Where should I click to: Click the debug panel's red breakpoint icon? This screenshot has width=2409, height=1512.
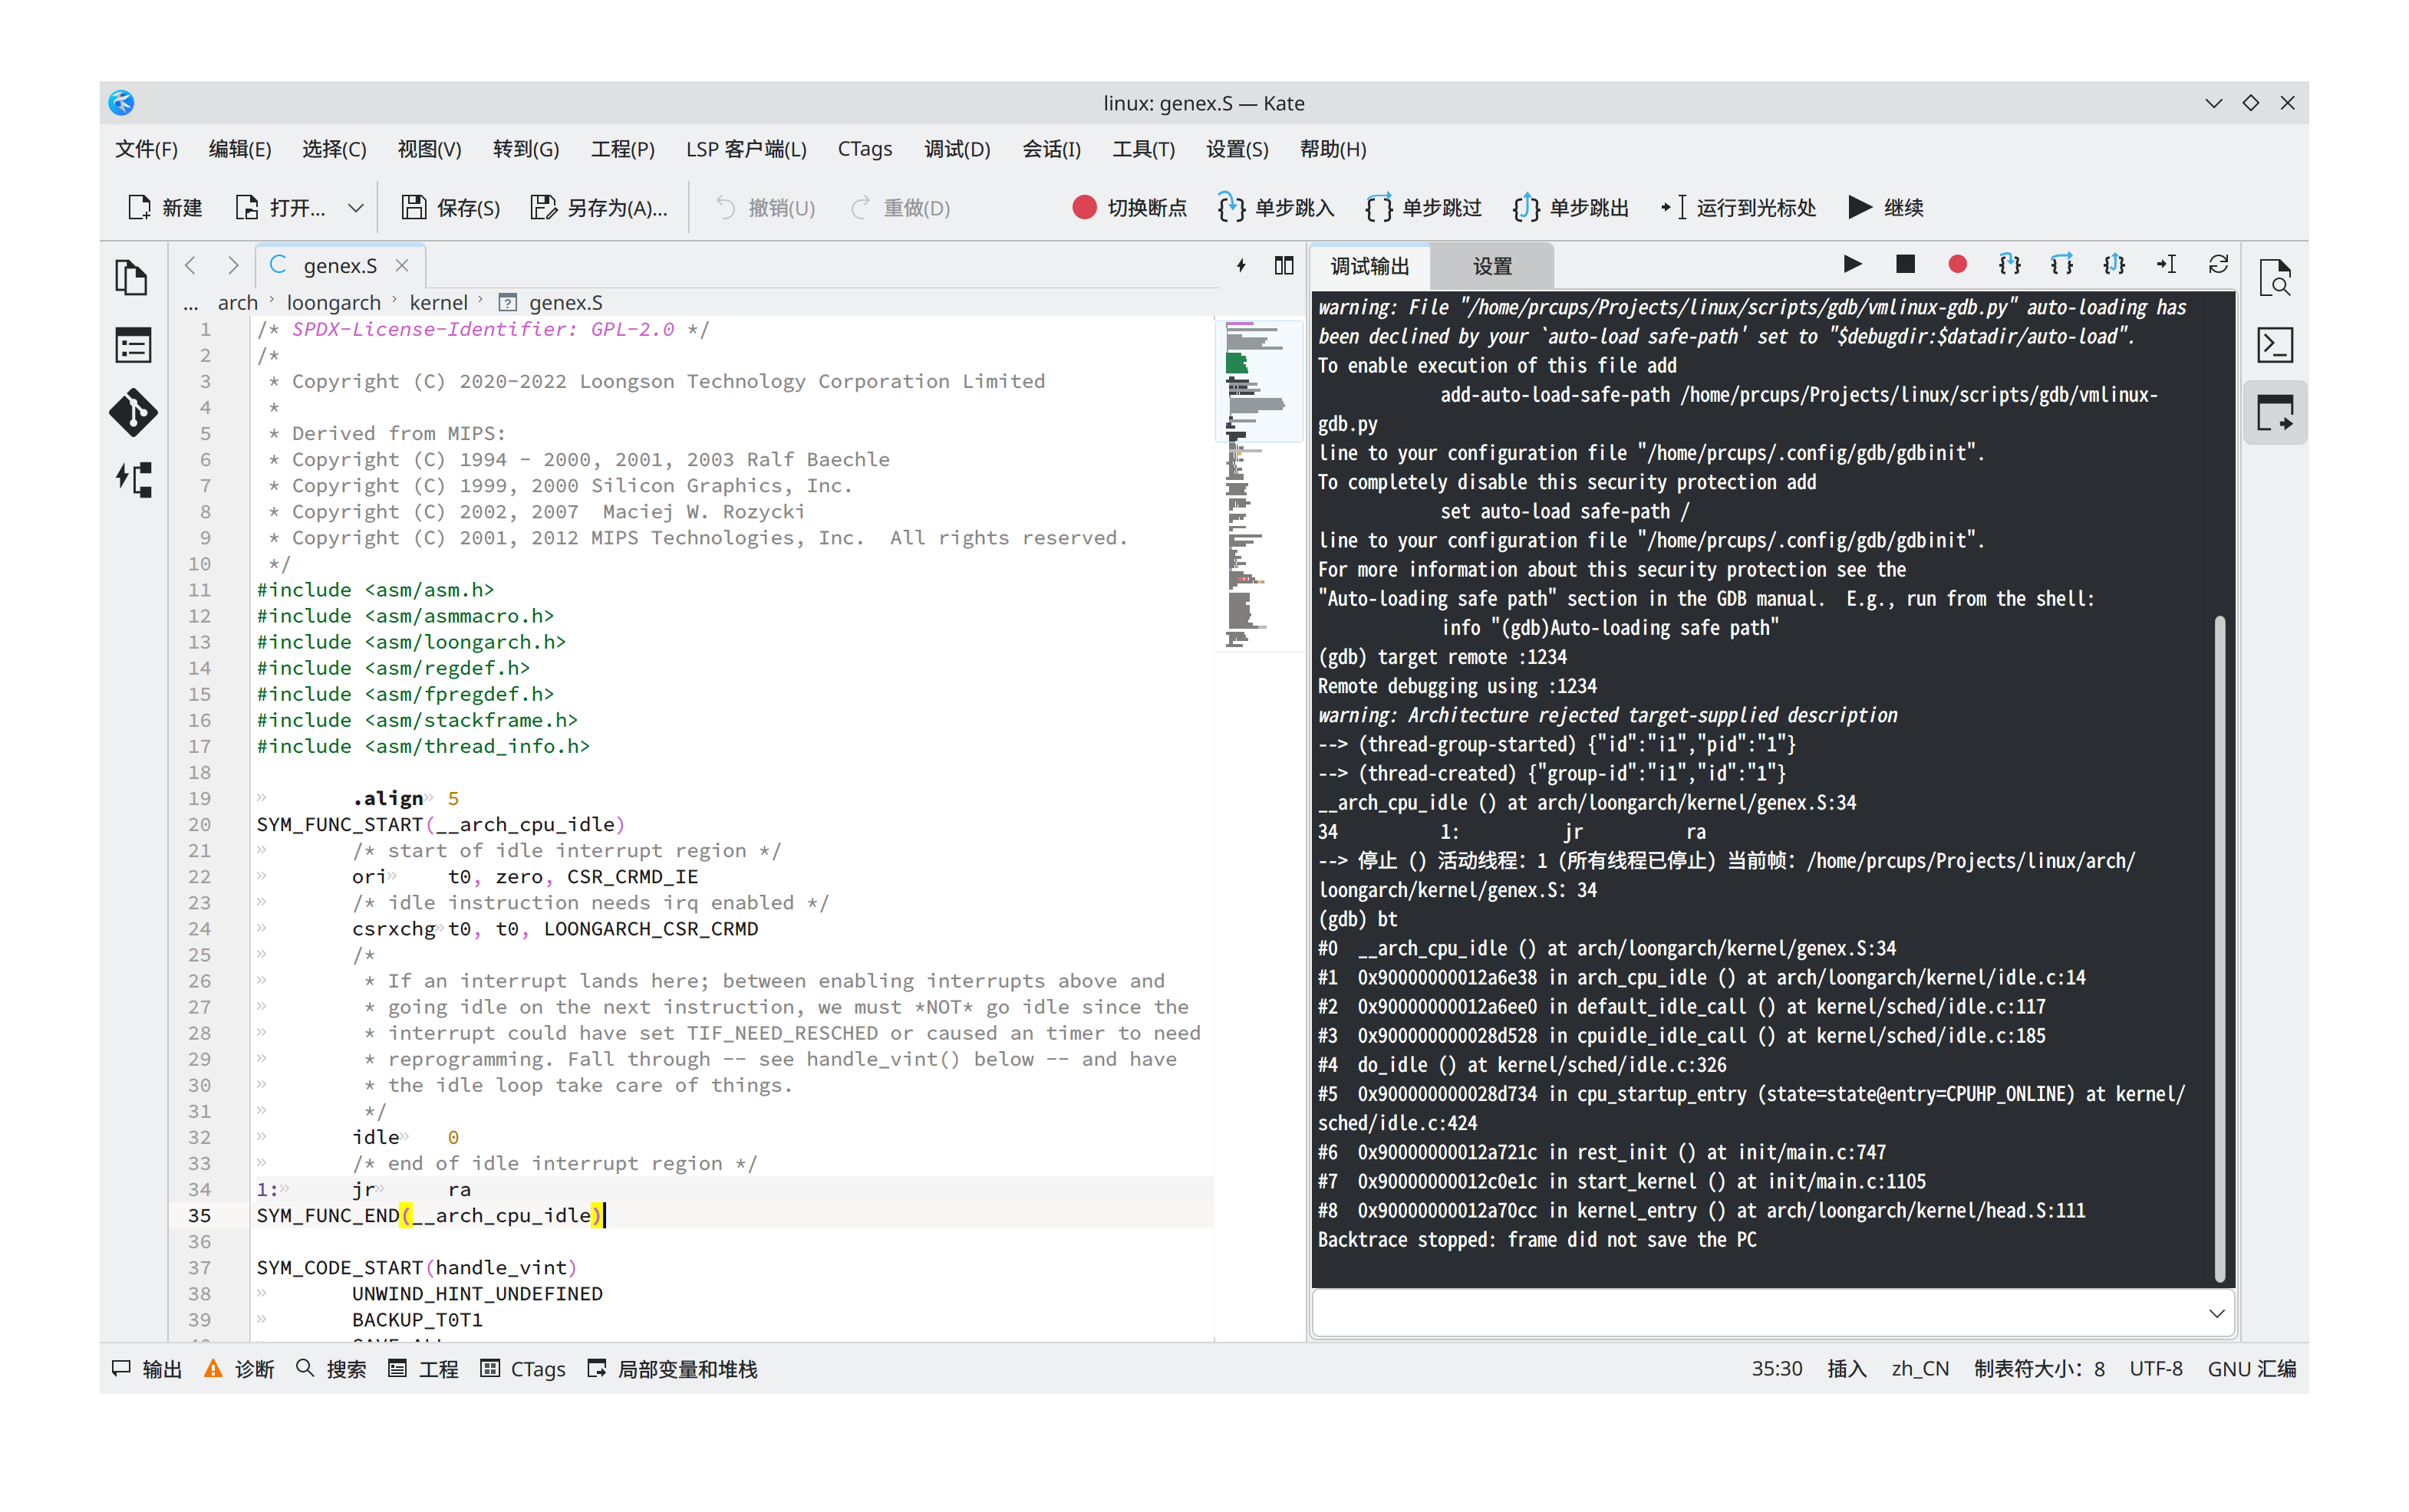pos(1957,264)
